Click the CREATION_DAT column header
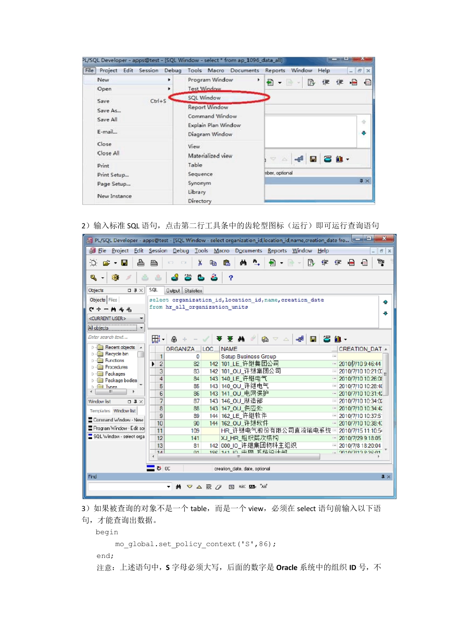The width and height of the screenshot is (449, 636). [x=360, y=349]
